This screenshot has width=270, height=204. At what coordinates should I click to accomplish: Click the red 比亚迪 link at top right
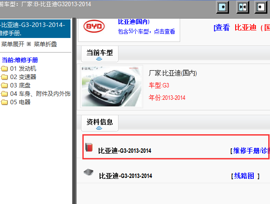pyautogui.click(x=245, y=28)
